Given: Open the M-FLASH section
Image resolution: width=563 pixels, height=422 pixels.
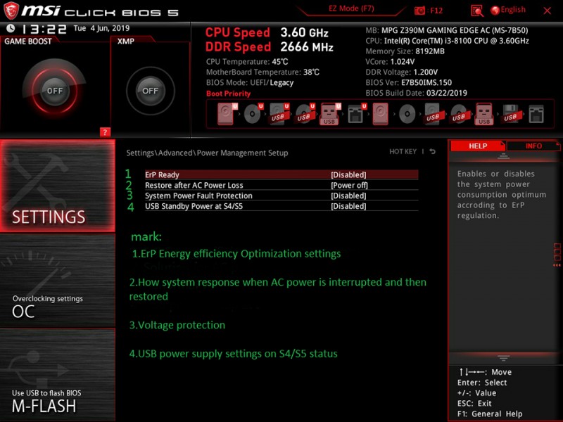Looking at the screenshot, I should tap(58, 375).
